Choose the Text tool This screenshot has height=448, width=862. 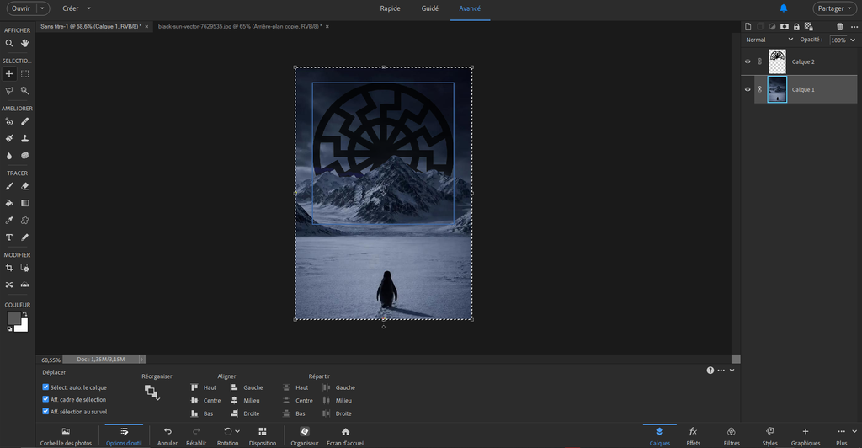pos(9,237)
